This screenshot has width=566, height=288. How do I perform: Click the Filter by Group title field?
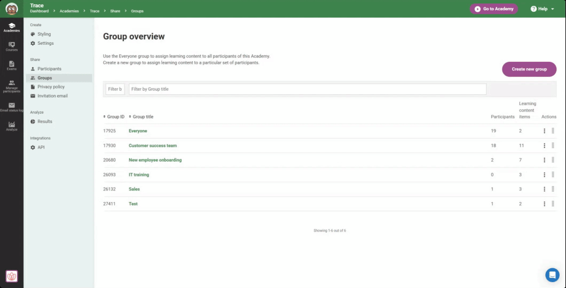(x=307, y=89)
